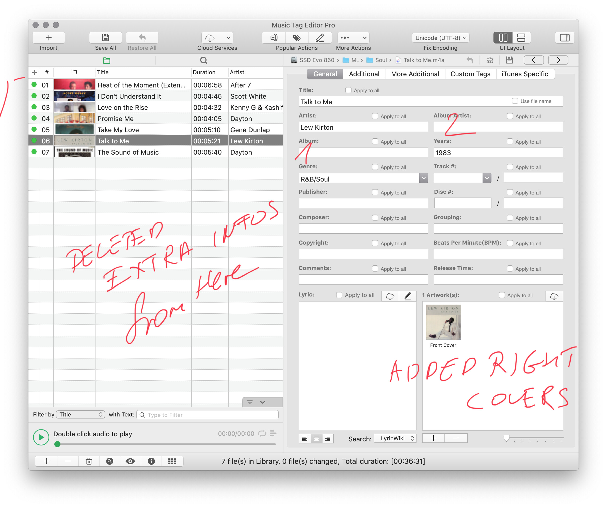Click the tag icon in Popular Actions
Screen dimensions: 607x508
297,38
